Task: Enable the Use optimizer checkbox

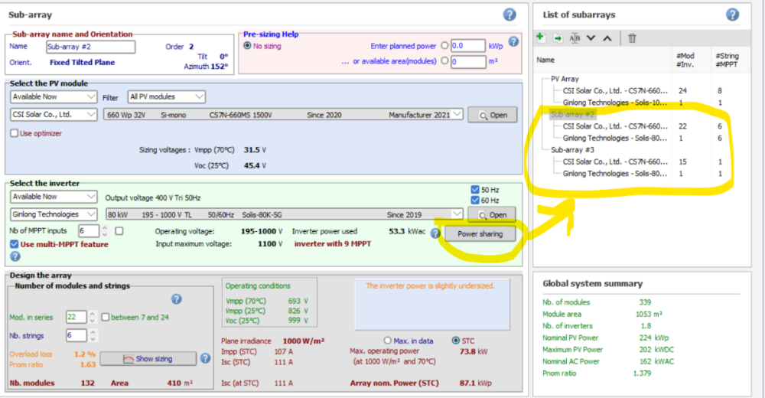Action: tap(15, 133)
